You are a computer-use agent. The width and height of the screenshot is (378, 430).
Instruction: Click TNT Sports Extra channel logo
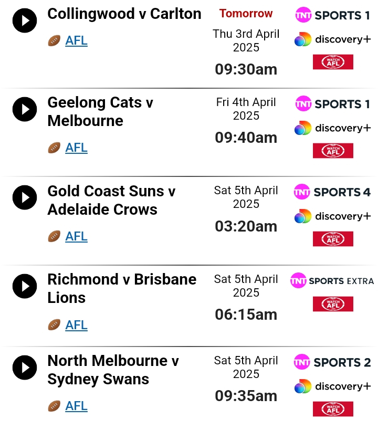tap(332, 280)
